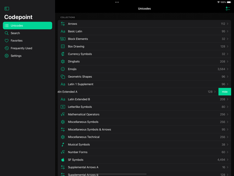This screenshot has height=176, width=234.
Task: Click the square root icon for Mathematical Operators
Action: (x=63, y=114)
